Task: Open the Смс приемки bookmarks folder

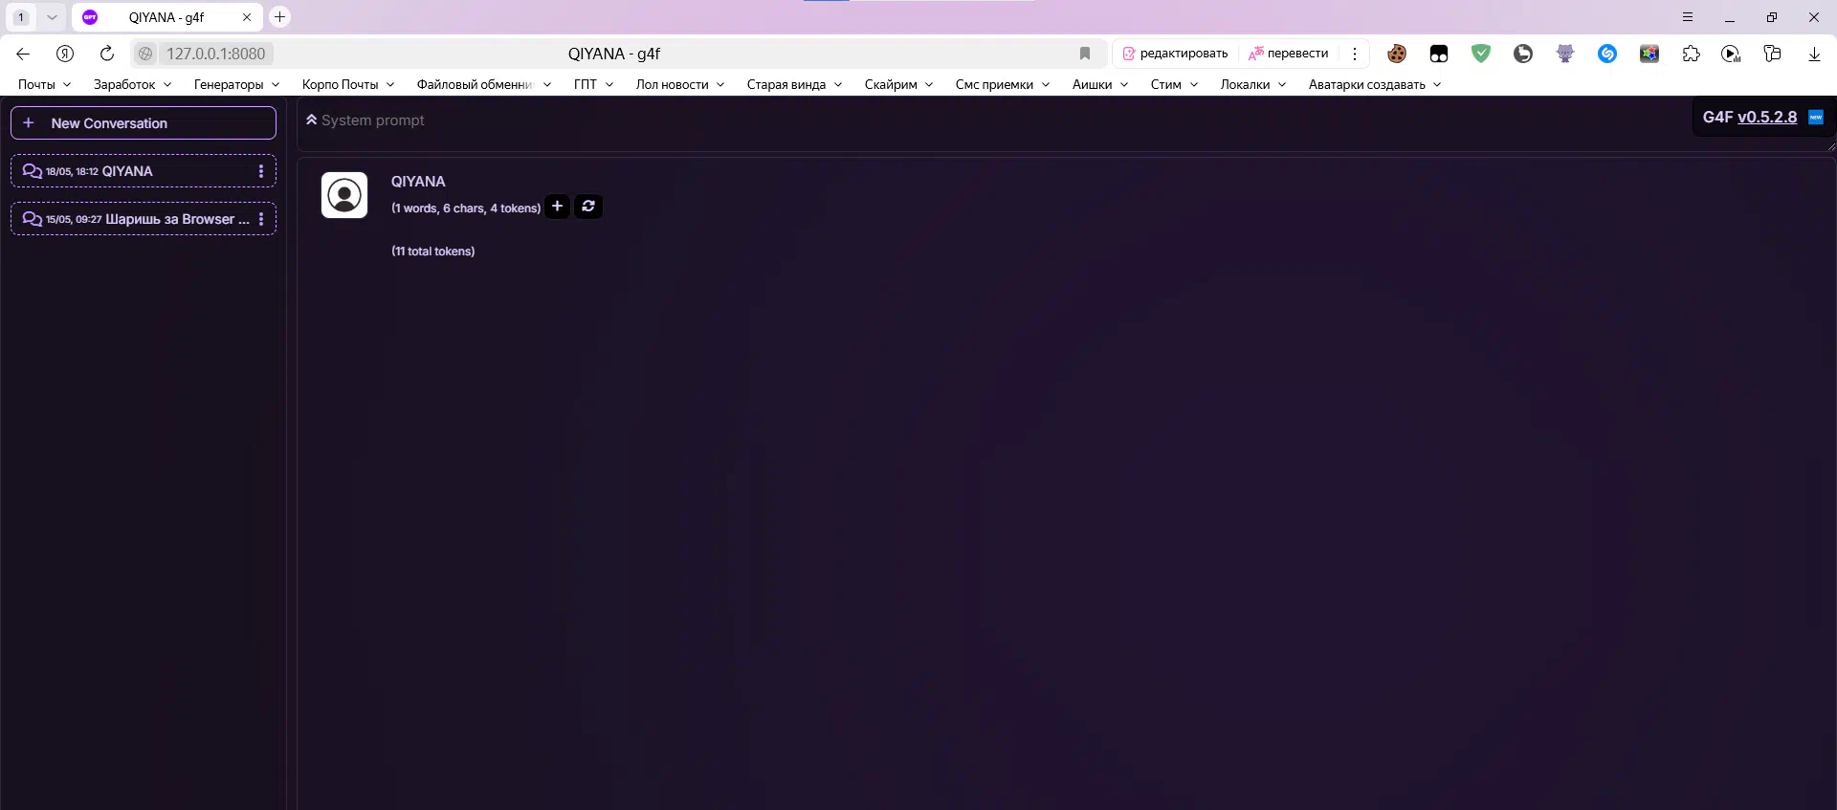Action: [x=1003, y=84]
